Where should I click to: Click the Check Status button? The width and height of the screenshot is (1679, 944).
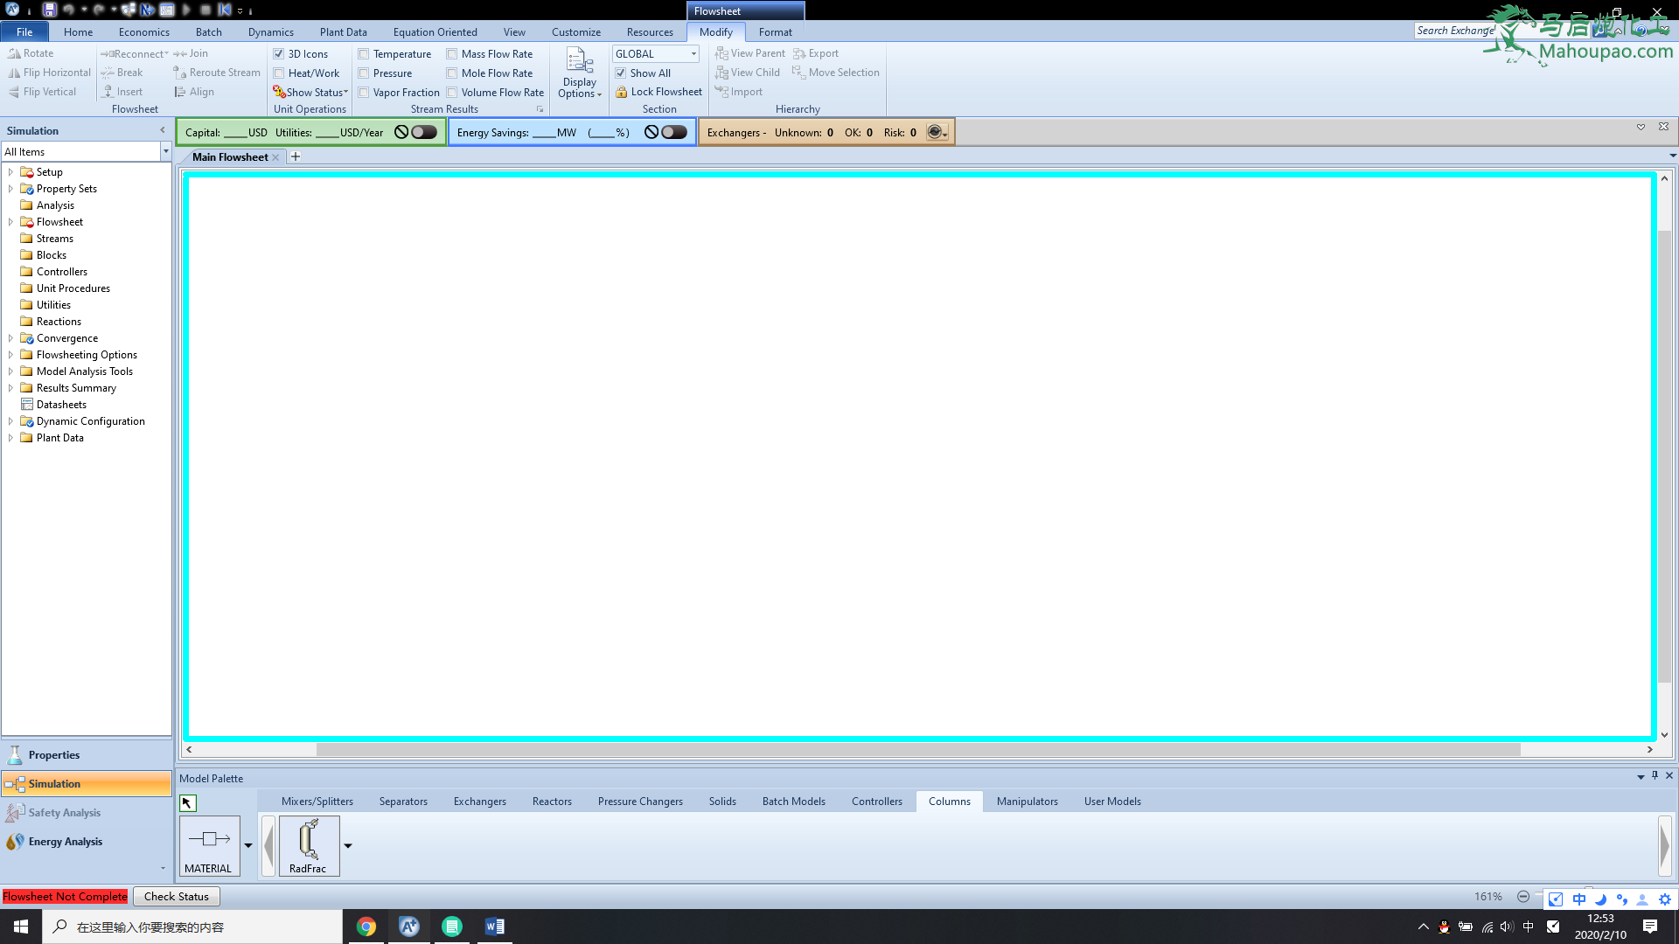click(x=177, y=897)
